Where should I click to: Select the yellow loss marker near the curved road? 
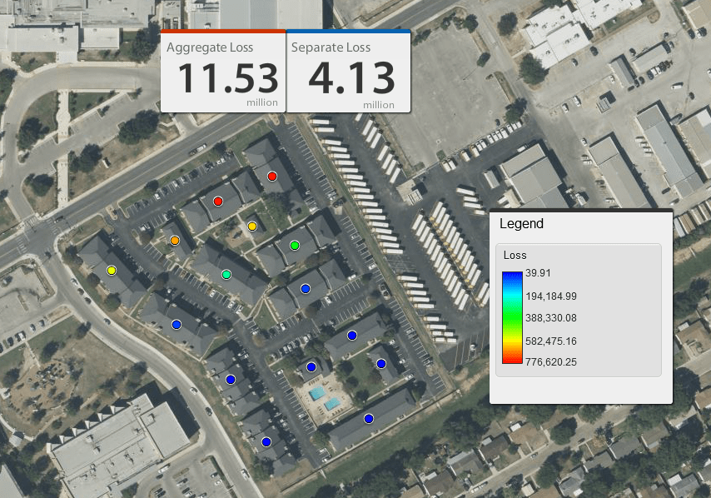point(112,271)
